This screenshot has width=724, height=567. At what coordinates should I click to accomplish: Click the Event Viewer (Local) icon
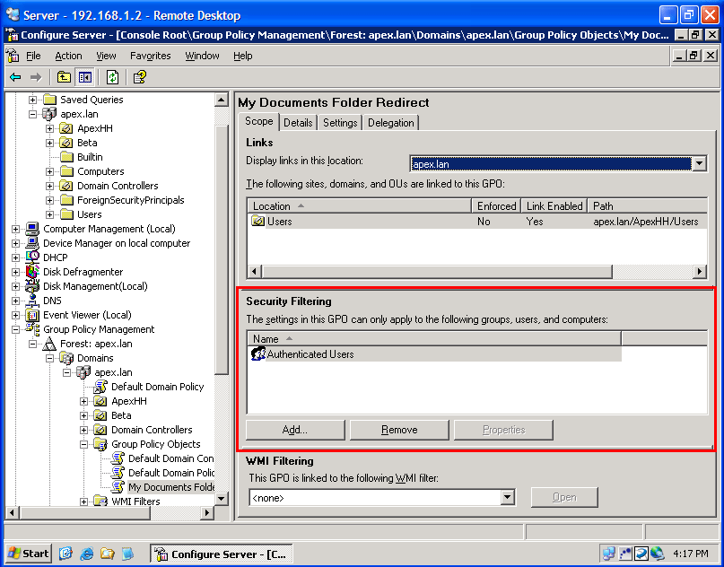(x=32, y=315)
